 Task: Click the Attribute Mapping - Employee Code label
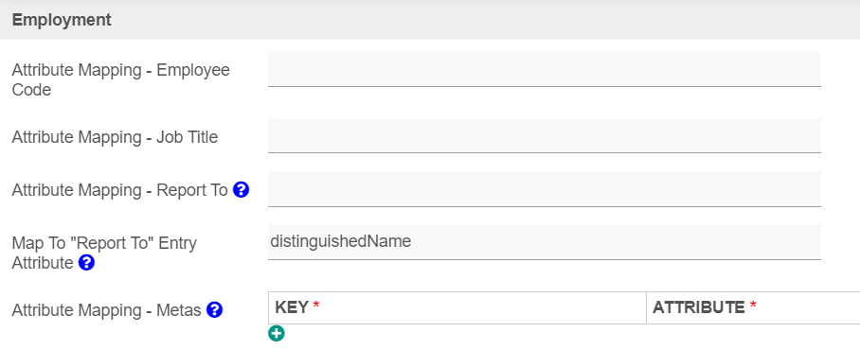point(120,80)
